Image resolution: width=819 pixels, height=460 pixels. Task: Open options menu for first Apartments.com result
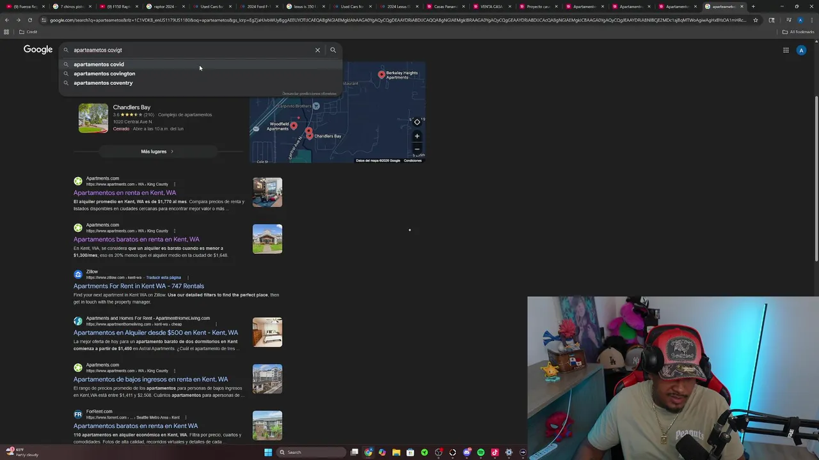pos(174,185)
